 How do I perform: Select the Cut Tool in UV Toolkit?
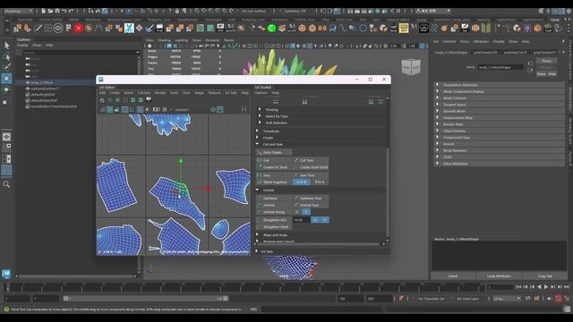pos(311,160)
